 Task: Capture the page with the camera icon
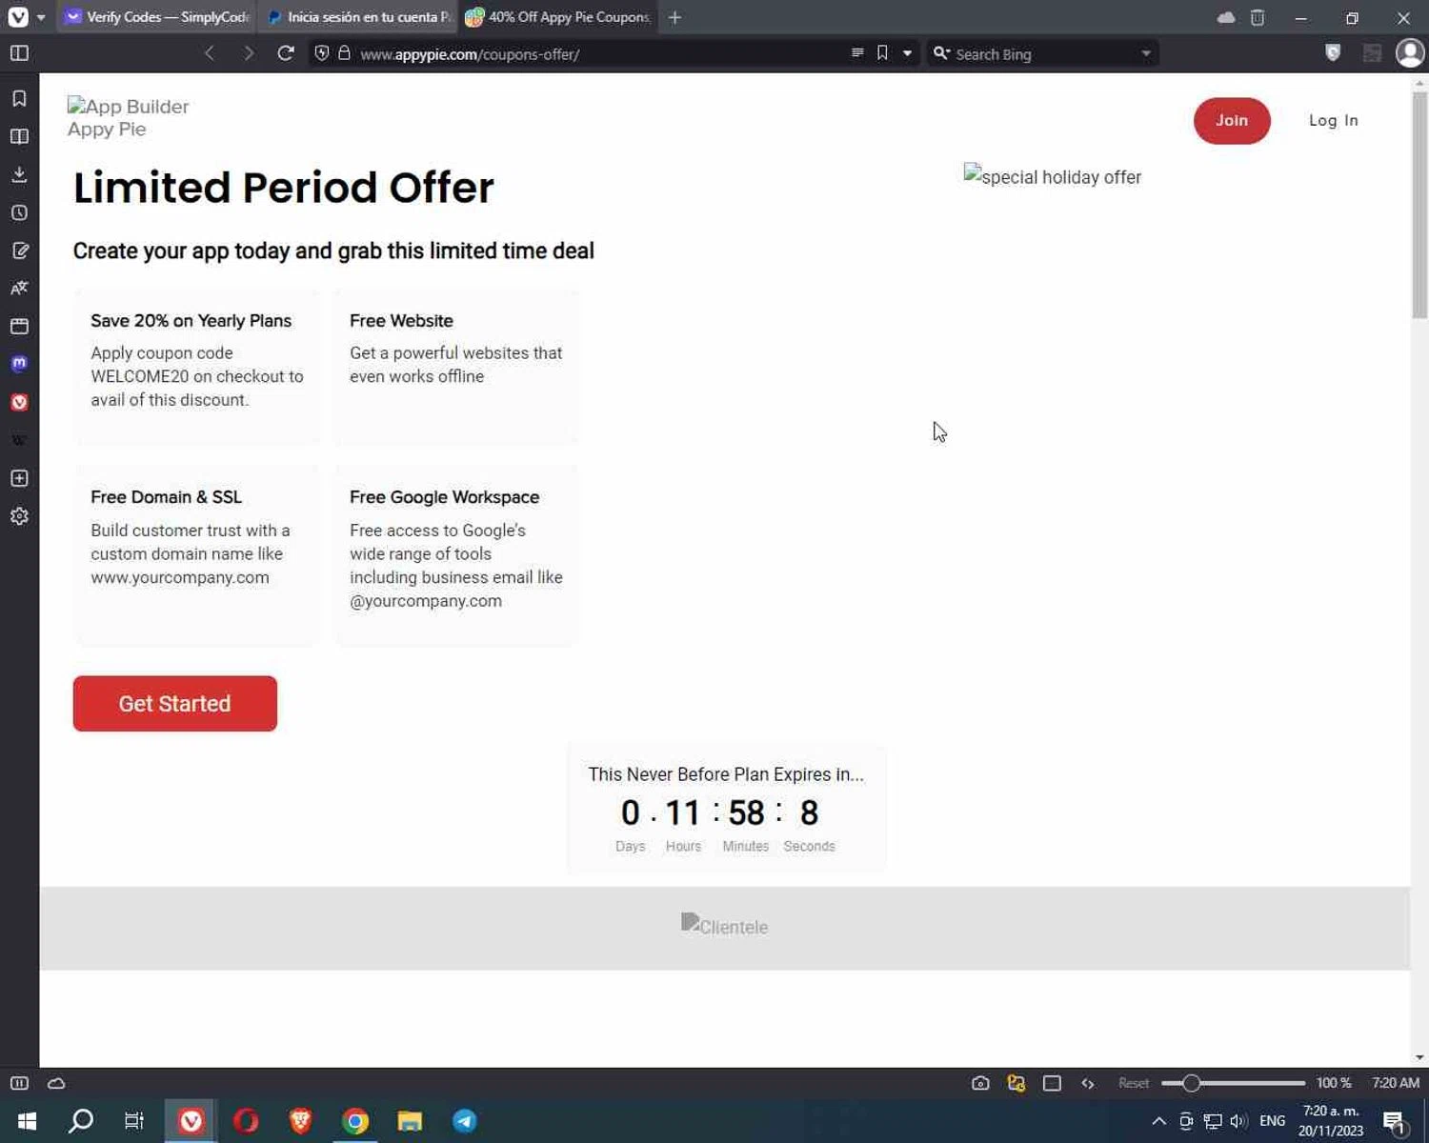coord(980,1083)
